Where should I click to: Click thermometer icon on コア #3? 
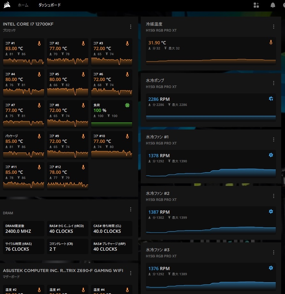pos(127,43)
